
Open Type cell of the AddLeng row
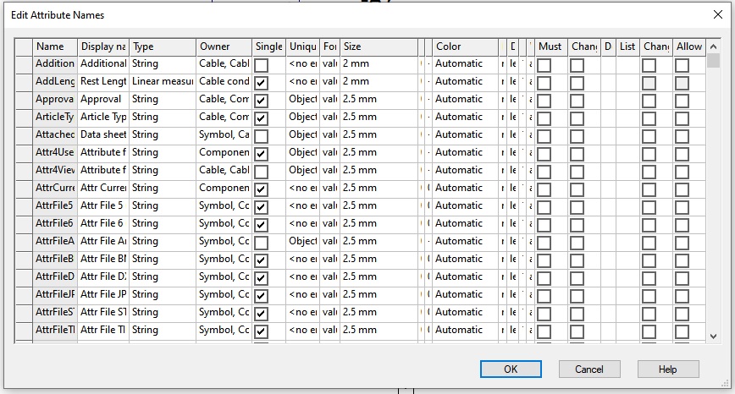(x=163, y=81)
